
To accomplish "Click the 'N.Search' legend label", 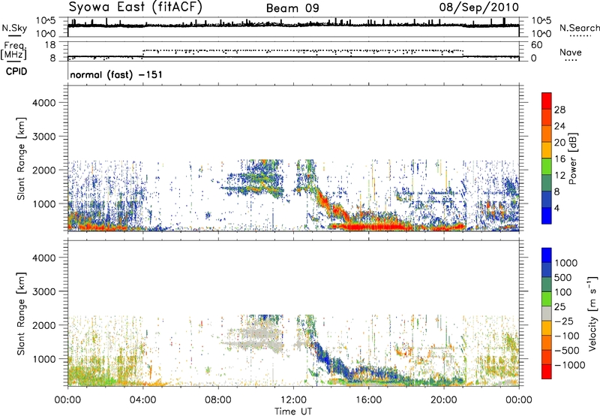I will coord(579,28).
